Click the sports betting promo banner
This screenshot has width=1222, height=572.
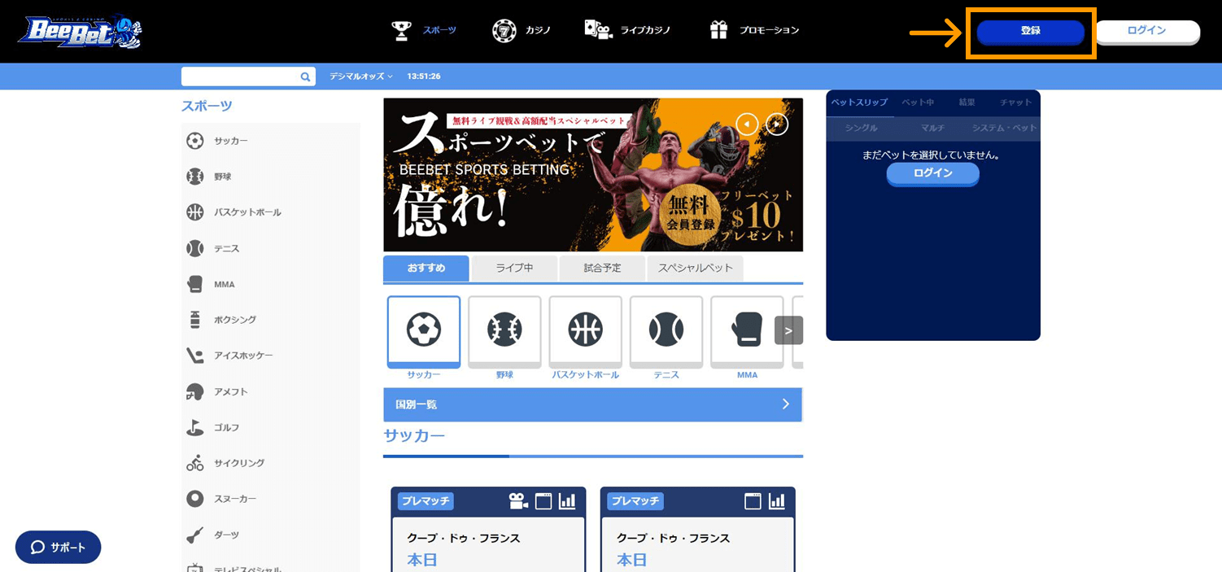pos(593,175)
